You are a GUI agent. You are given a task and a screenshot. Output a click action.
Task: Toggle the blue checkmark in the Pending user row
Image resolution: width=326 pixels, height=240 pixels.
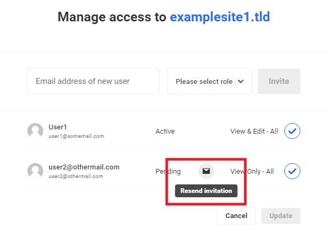(292, 171)
